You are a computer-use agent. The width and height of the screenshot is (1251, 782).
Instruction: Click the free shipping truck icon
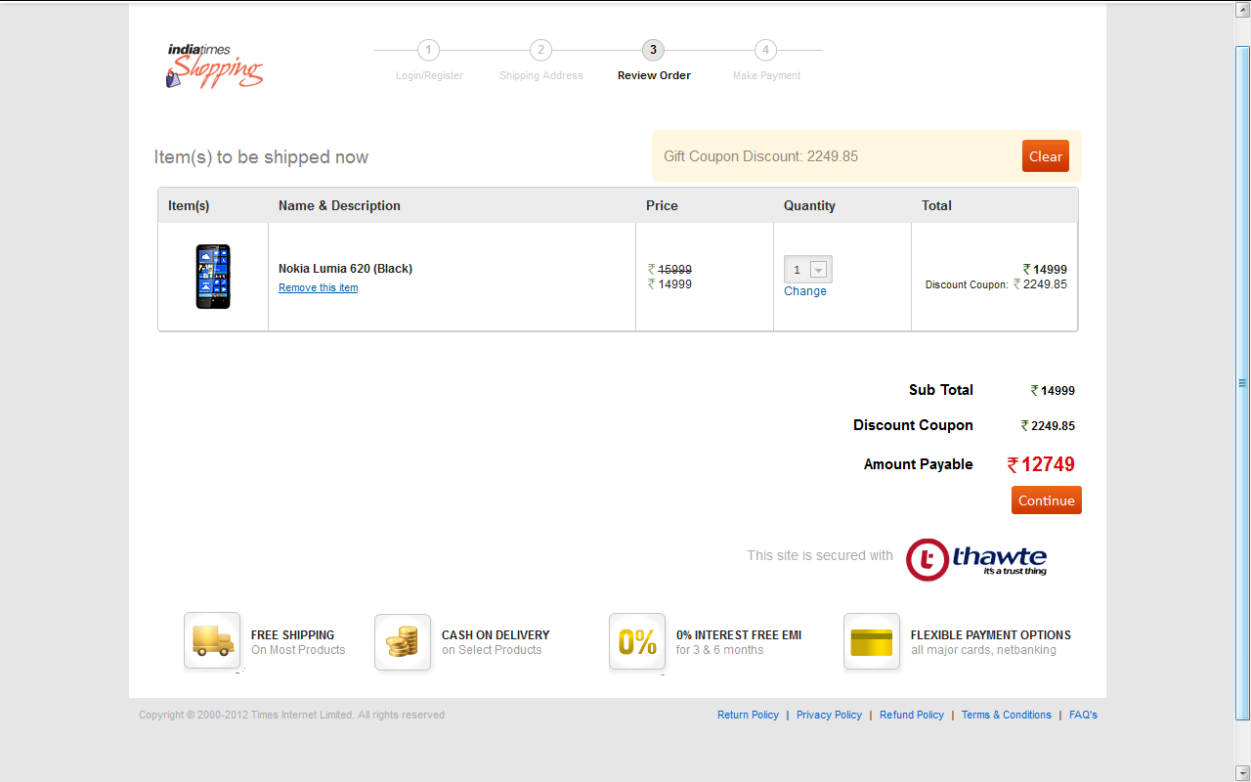(212, 641)
